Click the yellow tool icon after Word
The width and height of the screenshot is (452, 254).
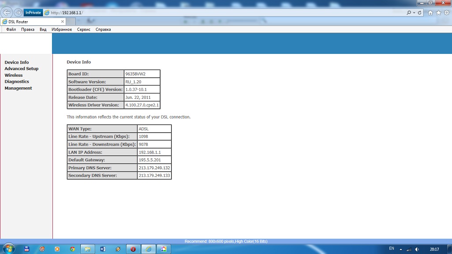[x=118, y=249]
